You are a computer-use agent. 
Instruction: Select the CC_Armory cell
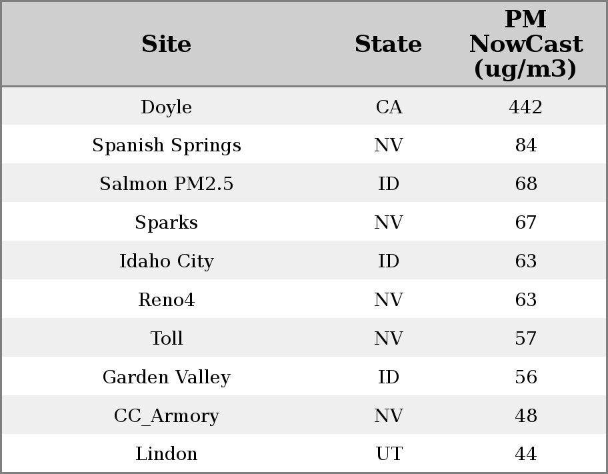click(x=166, y=416)
